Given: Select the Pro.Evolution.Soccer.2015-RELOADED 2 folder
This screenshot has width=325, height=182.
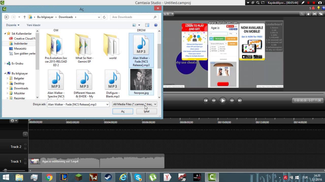Looking at the screenshot, I should [x=56, y=50].
